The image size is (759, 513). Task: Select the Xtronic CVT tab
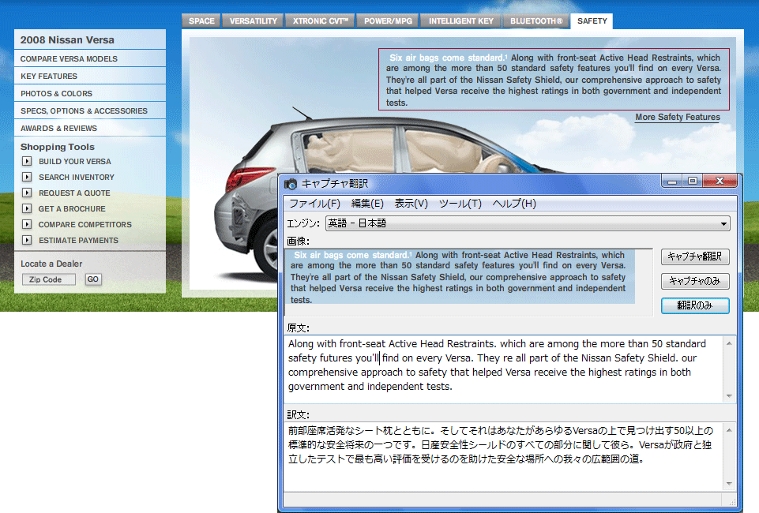[x=320, y=21]
